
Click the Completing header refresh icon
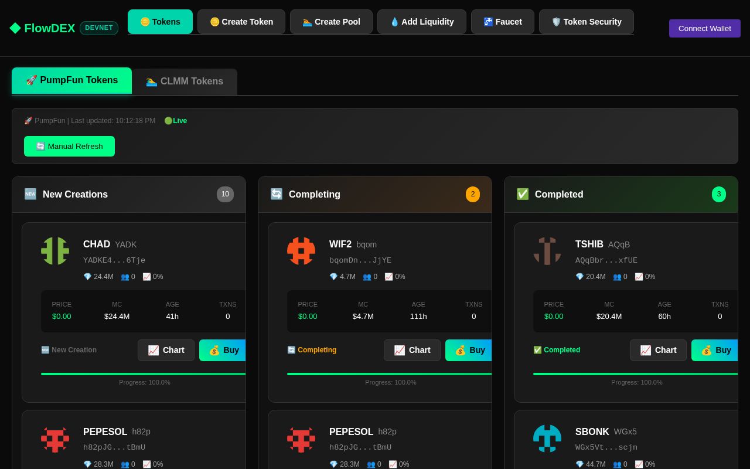click(x=277, y=194)
